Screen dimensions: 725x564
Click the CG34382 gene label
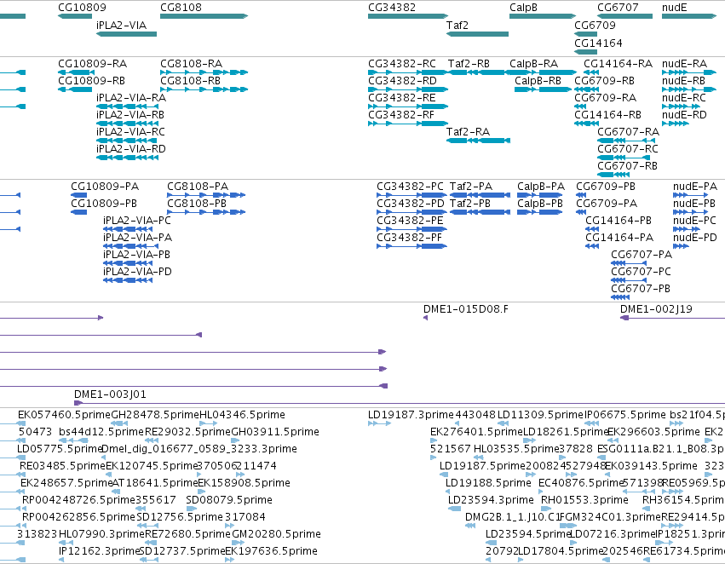[392, 8]
